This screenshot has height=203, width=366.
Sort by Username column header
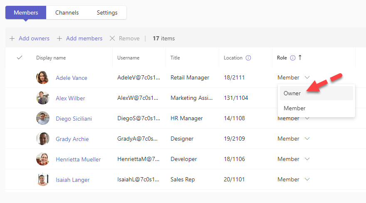click(x=129, y=58)
